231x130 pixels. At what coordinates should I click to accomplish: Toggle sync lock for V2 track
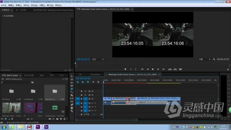[x=90, y=95]
